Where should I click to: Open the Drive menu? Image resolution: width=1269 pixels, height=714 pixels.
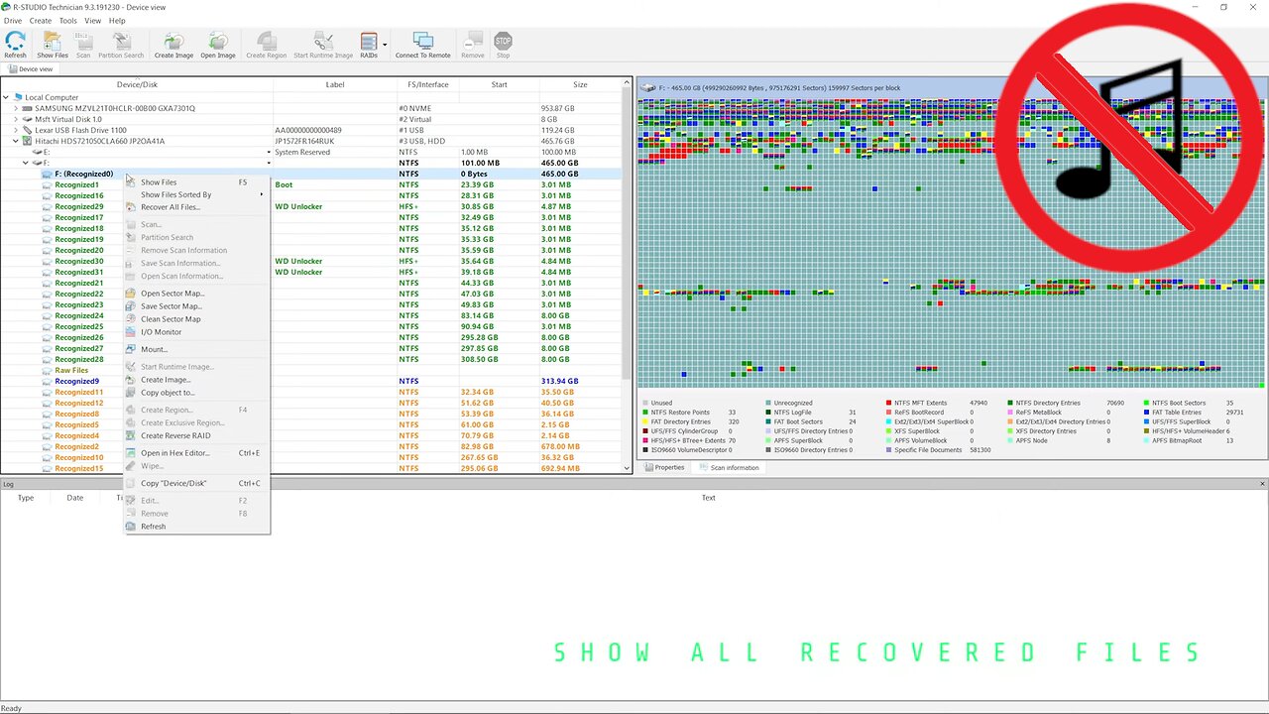click(12, 21)
